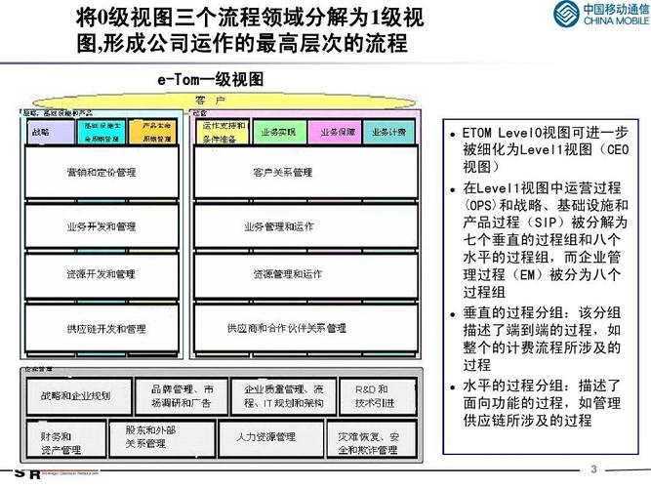
Task: Click the 资源管理和运作 block
Action: (306, 274)
